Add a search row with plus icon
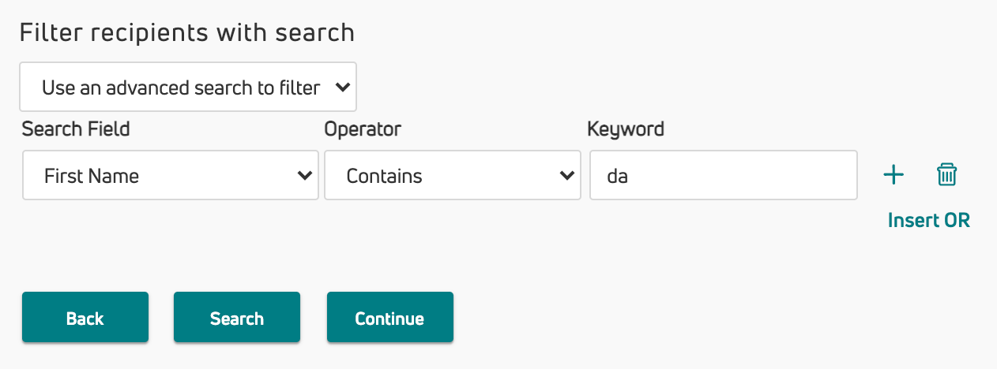Image resolution: width=997 pixels, height=369 pixels. click(893, 175)
